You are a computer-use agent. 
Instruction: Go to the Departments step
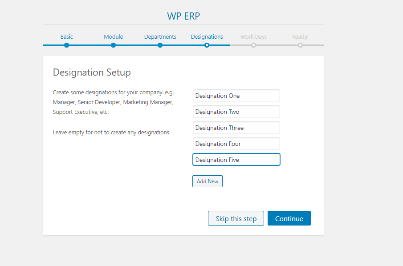point(160,37)
